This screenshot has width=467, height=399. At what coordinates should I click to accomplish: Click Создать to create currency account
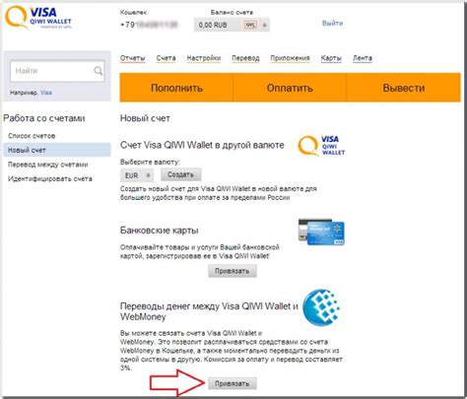click(x=181, y=174)
